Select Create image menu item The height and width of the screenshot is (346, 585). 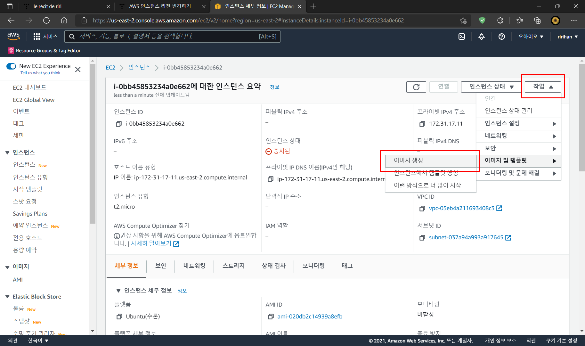click(x=431, y=161)
